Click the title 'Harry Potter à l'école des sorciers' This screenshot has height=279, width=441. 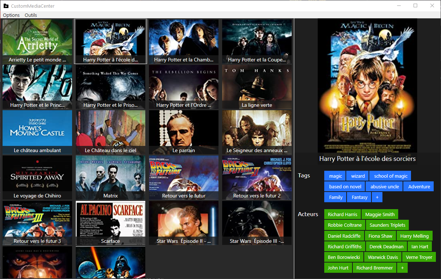367,159
